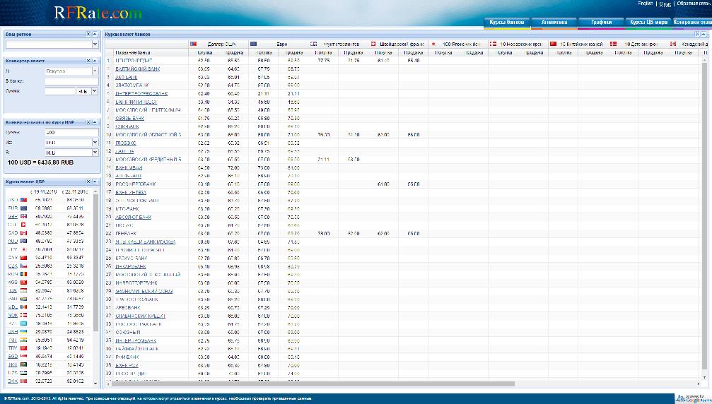The image size is (712, 404).
Task: Collapse the Ваш регион panel
Action: coord(95,34)
